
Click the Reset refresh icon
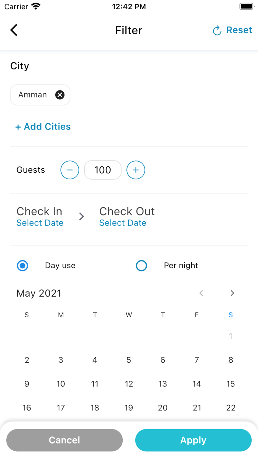[217, 31]
